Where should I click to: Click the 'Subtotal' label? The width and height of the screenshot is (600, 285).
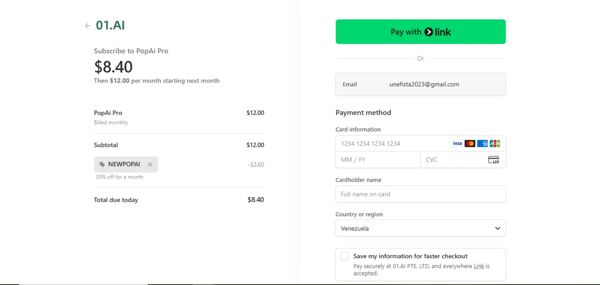tap(106, 145)
